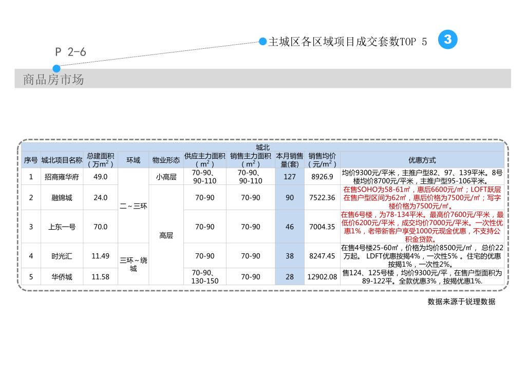526x371 pixels.
Task: Select the 环域 column header
Action: click(133, 160)
